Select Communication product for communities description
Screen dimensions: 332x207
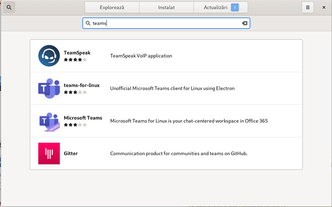179,154
